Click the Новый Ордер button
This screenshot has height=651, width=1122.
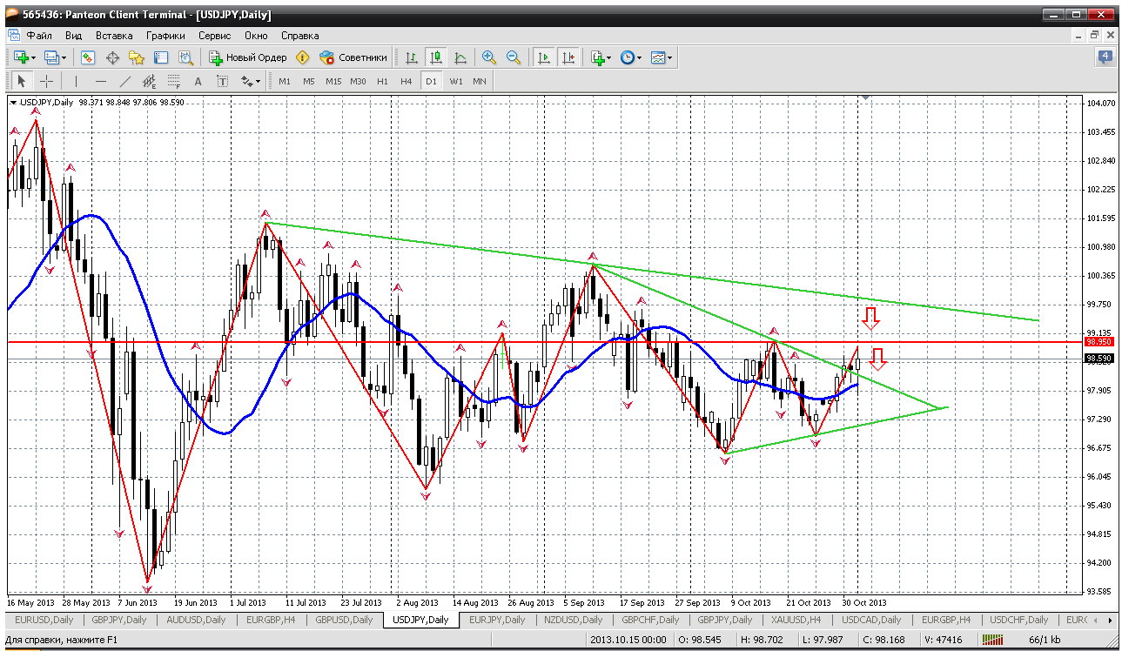coord(248,57)
